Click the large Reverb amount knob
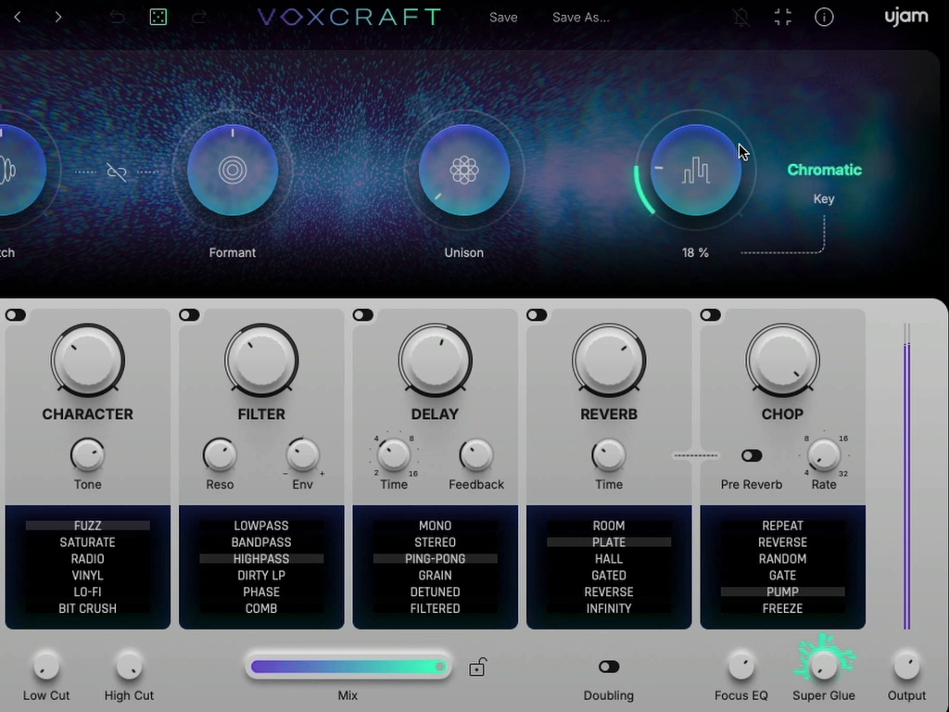Image resolution: width=949 pixels, height=712 pixels. (x=609, y=361)
